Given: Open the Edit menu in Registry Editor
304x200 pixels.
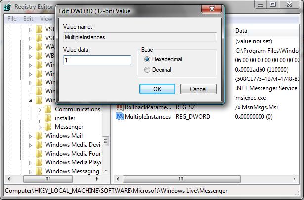Looking at the screenshot, I should coord(28,19).
